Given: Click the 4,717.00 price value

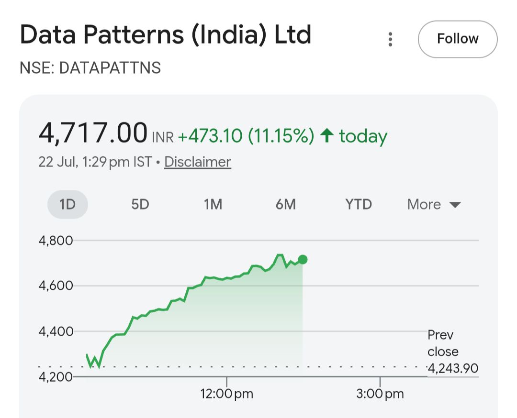Looking at the screenshot, I should 93,133.
